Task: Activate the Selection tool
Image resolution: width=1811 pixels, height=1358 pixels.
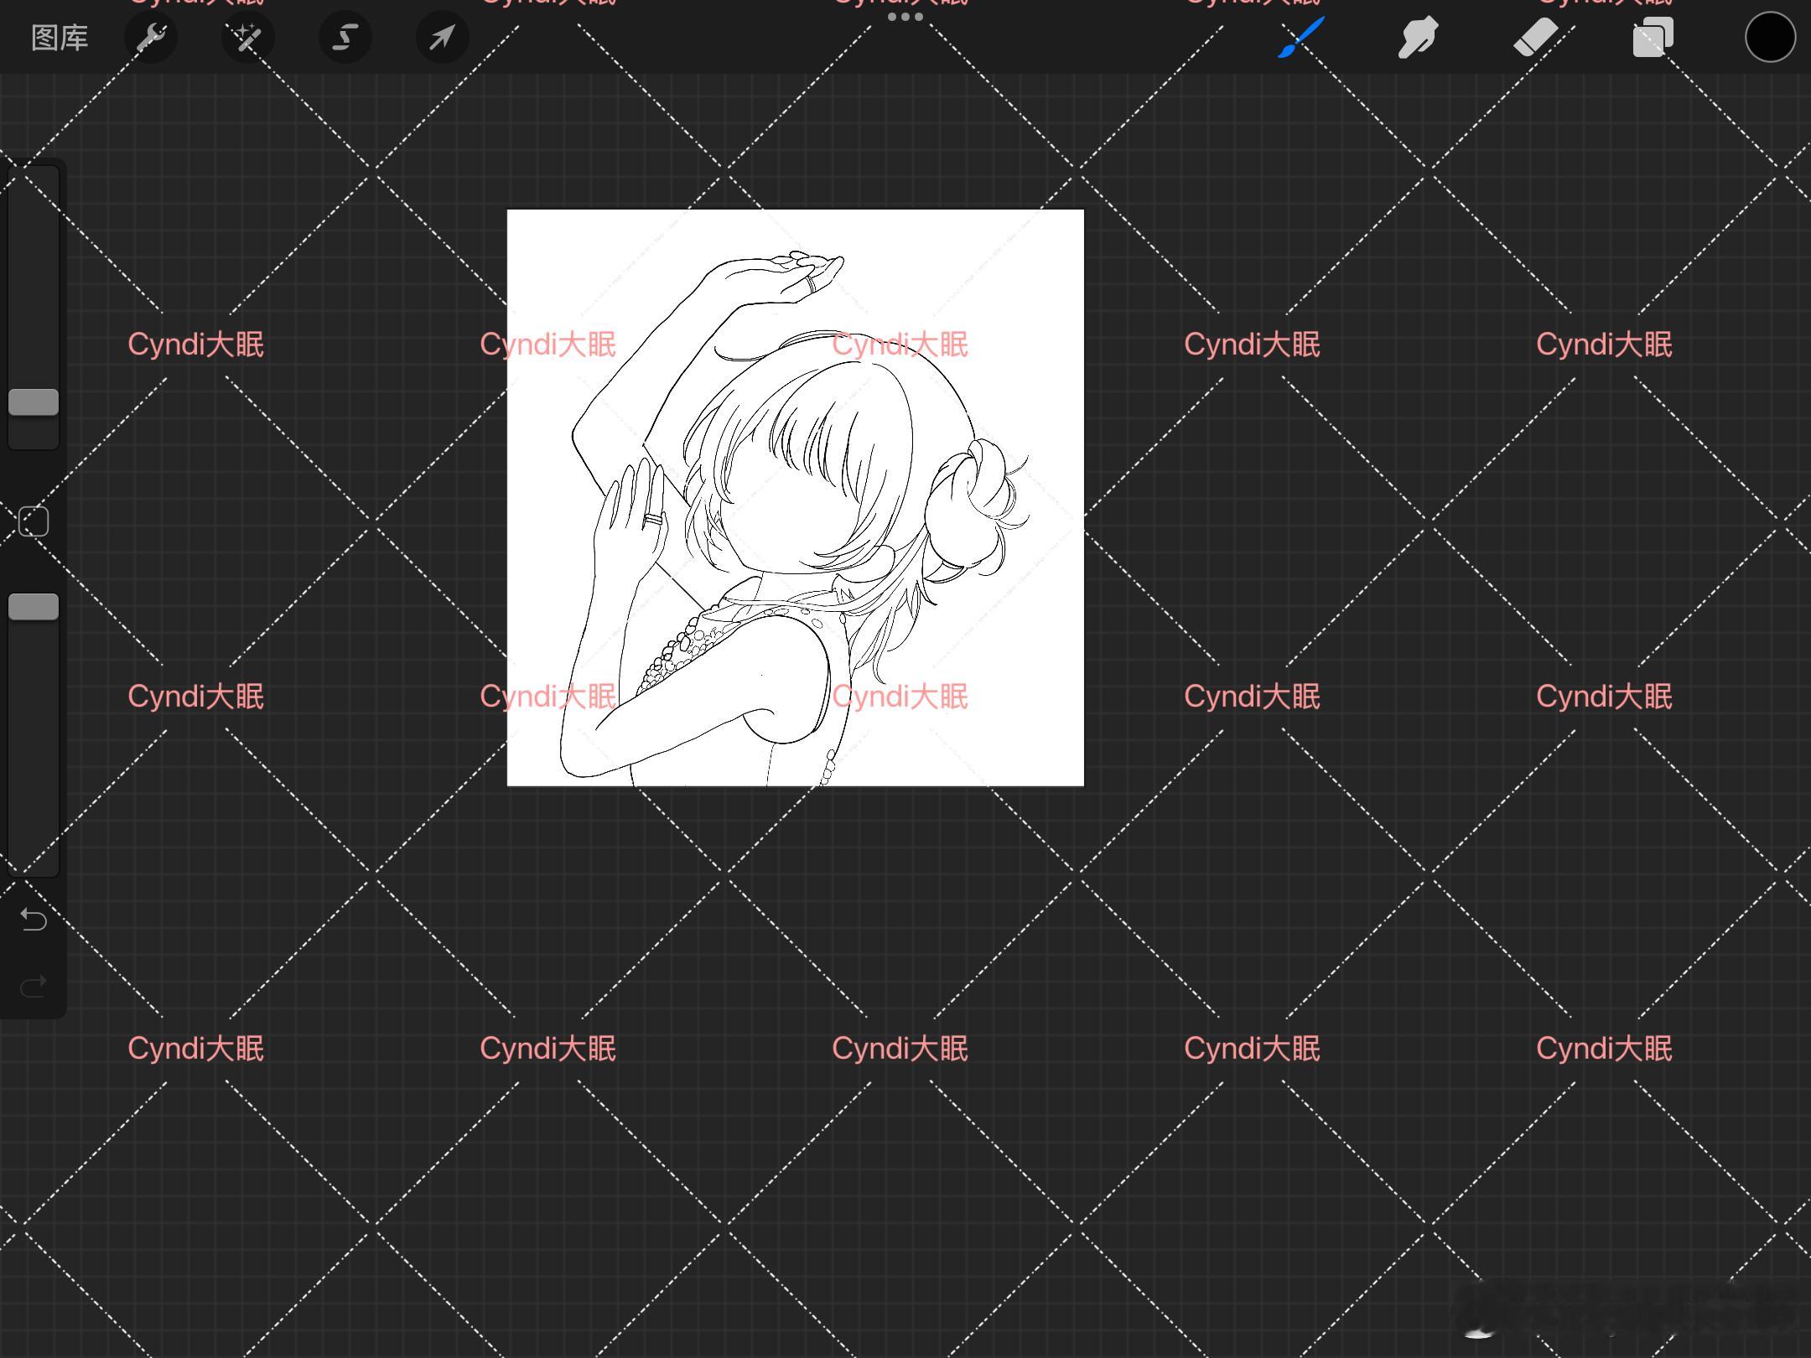Action: coord(345,38)
